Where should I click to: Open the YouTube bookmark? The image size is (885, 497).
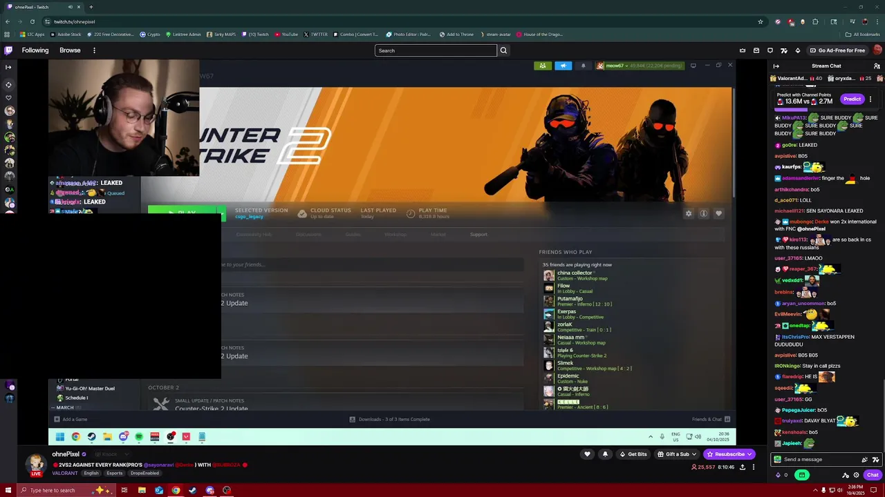[x=286, y=34]
